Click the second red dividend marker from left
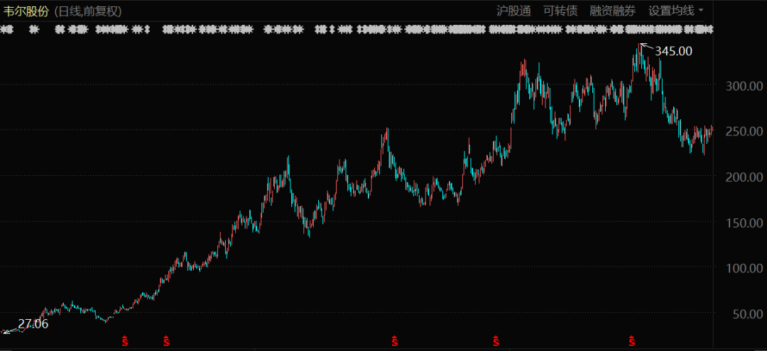 tap(167, 342)
